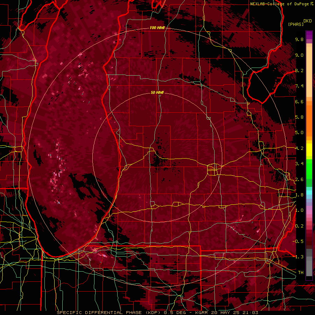315x315 pixels.
Task: Click the 100 NMI range ring label
Action: pyautogui.click(x=157, y=28)
